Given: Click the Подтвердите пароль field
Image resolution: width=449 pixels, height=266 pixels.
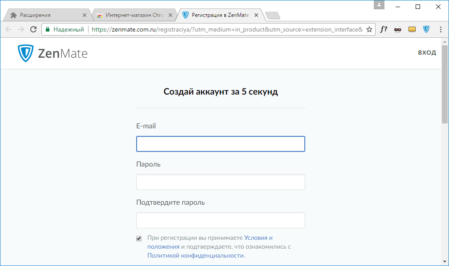Looking at the screenshot, I should (x=220, y=220).
